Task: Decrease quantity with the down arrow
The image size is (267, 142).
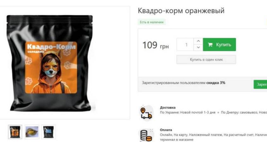Action: [198, 47]
